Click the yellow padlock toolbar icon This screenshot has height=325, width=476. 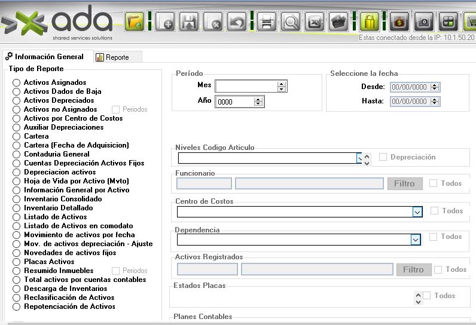tap(370, 23)
